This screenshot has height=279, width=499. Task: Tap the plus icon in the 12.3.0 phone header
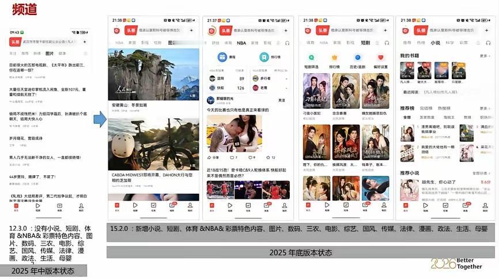click(85, 42)
